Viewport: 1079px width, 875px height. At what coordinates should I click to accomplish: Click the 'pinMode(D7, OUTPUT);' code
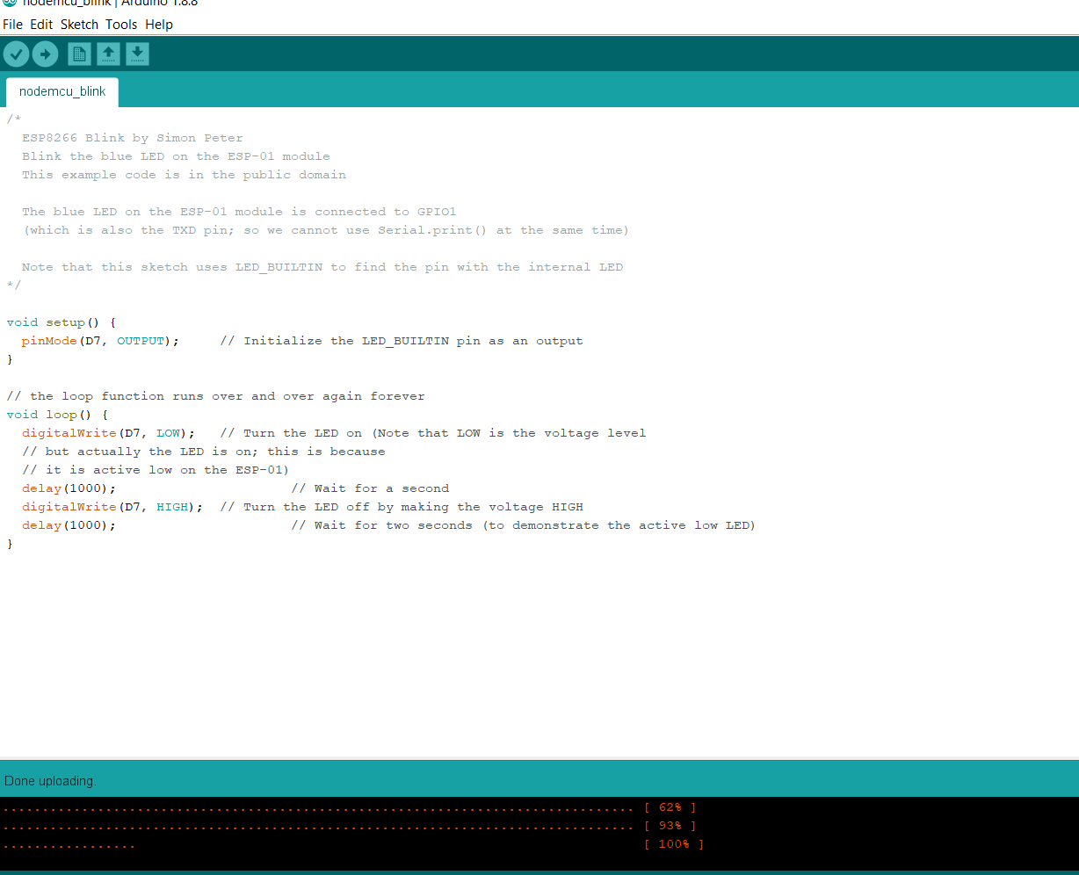click(x=100, y=341)
